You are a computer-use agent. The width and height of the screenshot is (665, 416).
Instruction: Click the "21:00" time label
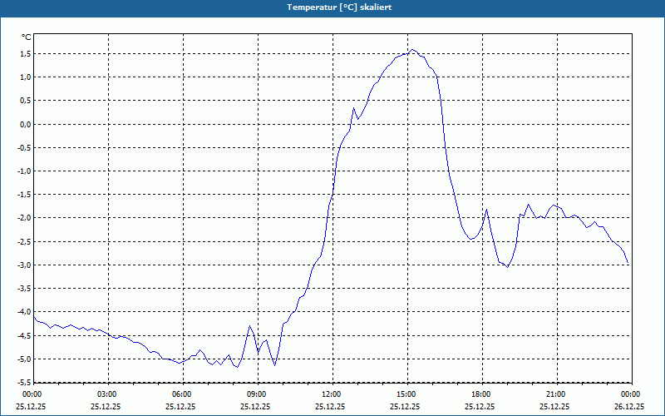tap(557, 394)
